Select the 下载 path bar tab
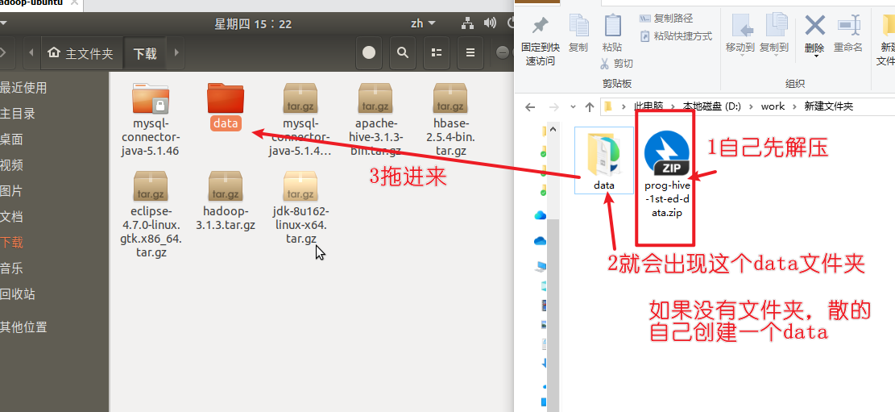This screenshot has width=895, height=412. 145,54
